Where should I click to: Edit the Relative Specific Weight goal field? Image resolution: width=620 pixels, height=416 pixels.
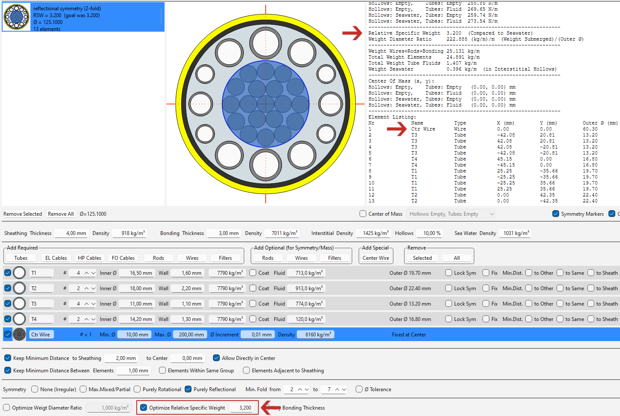[x=241, y=407]
